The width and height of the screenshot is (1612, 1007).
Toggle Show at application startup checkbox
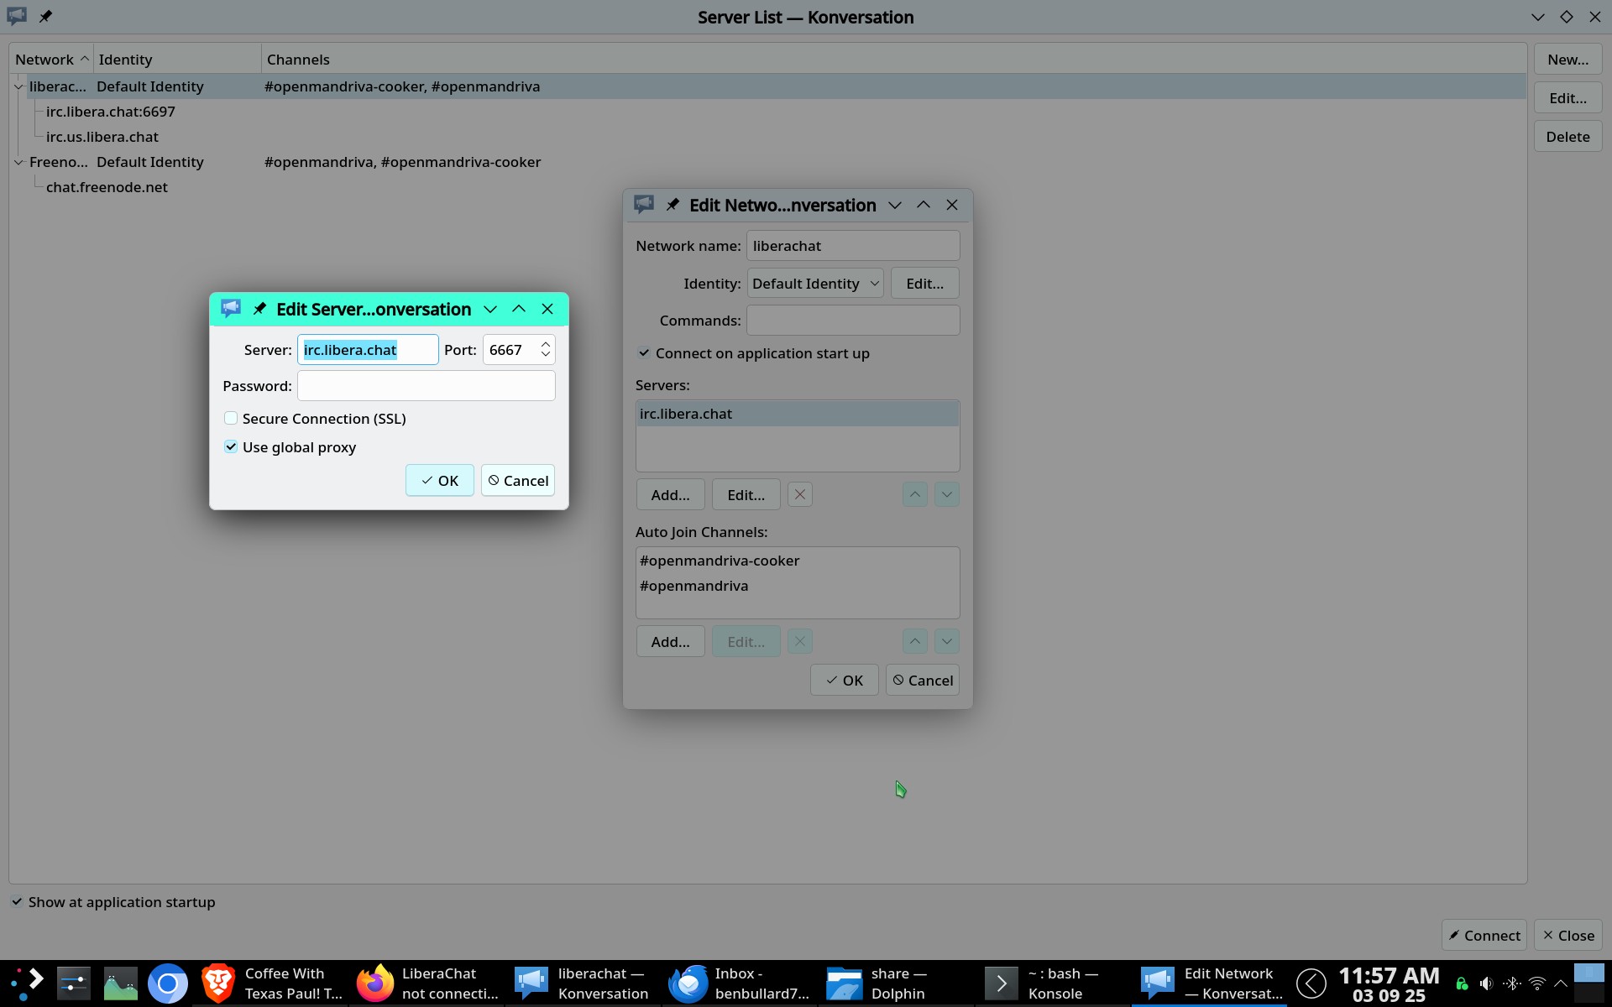(x=17, y=902)
